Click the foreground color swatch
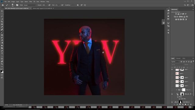The image size is (195, 110). pos(1,71)
